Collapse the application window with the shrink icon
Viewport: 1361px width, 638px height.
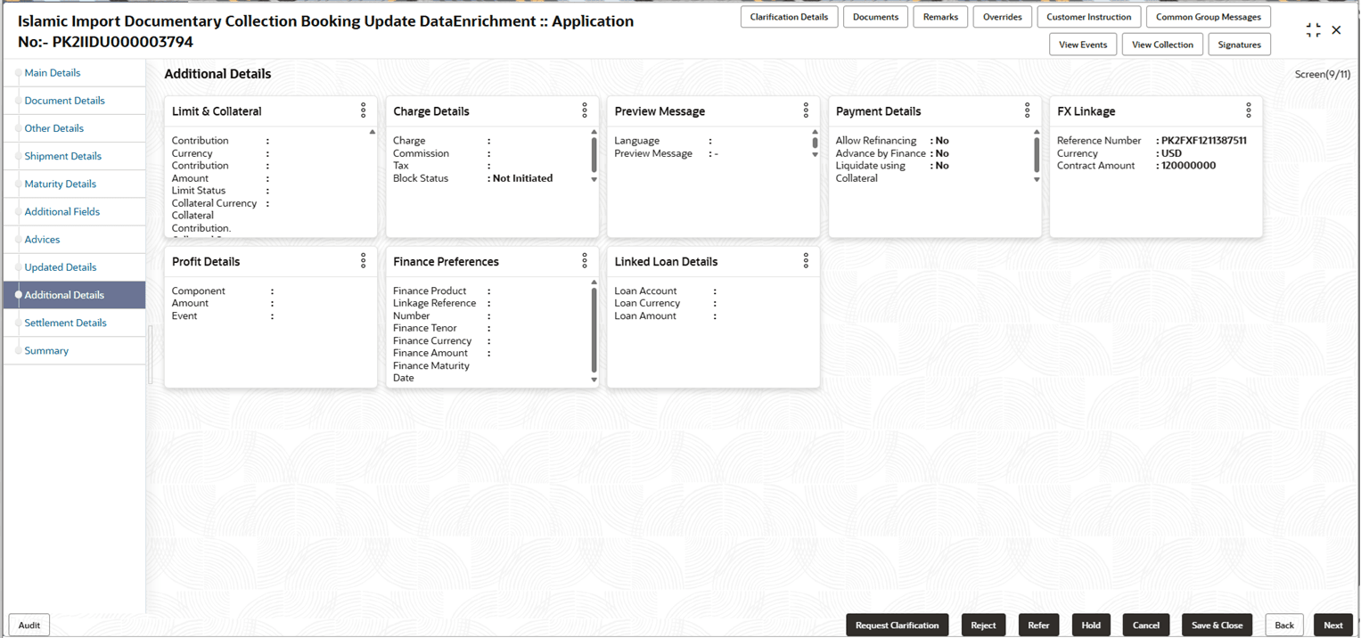click(1313, 30)
